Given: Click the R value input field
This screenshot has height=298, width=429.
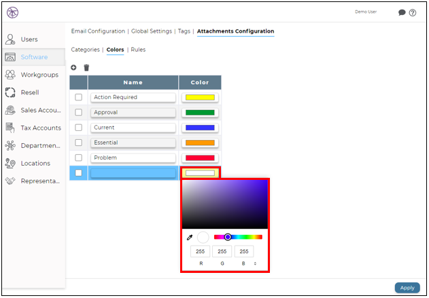Looking at the screenshot, I should 201,251.
